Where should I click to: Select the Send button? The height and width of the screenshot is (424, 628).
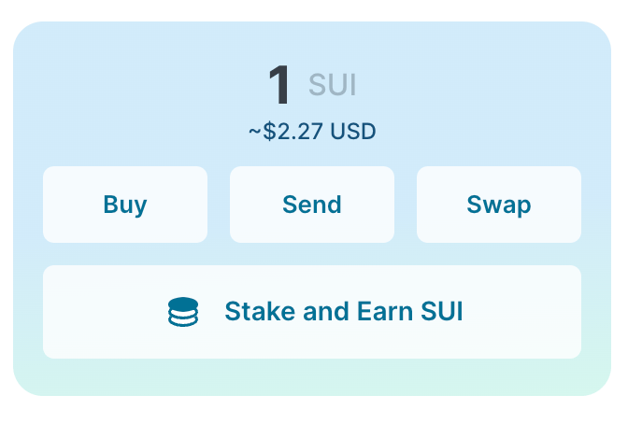tap(312, 205)
